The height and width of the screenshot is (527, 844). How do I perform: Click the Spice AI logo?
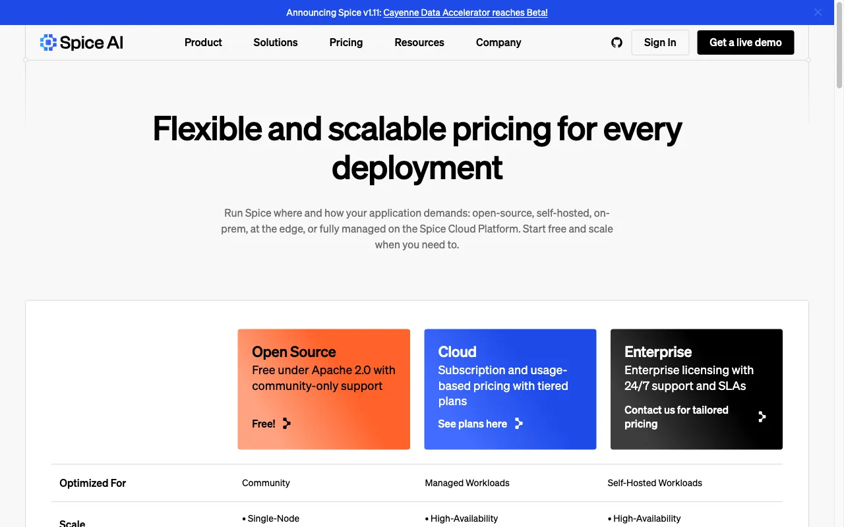82,42
